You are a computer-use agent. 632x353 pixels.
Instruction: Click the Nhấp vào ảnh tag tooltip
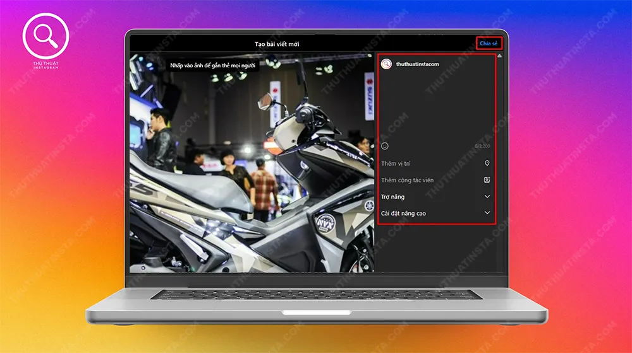point(212,65)
